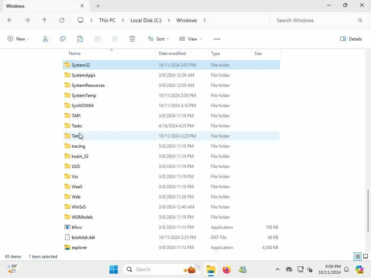Image resolution: width=371 pixels, height=278 pixels.
Task: Click the vertical scrollbar thumb
Action: coord(368,211)
